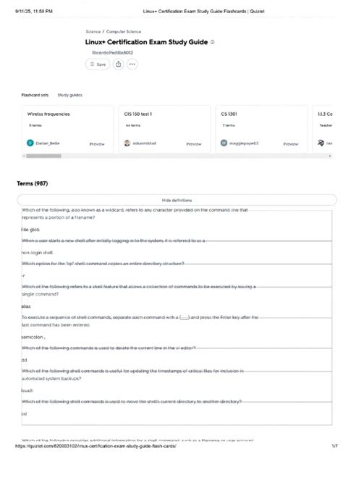Click the scrollbar's right arrow
Screen dimensions: 343x486
pos(330,156)
